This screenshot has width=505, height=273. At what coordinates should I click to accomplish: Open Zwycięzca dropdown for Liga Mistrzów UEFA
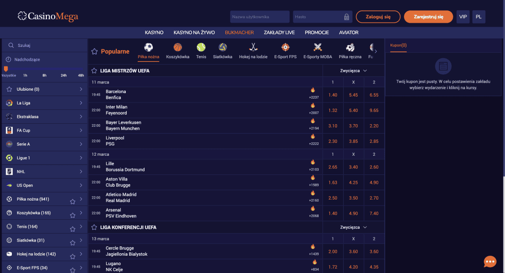pyautogui.click(x=353, y=71)
